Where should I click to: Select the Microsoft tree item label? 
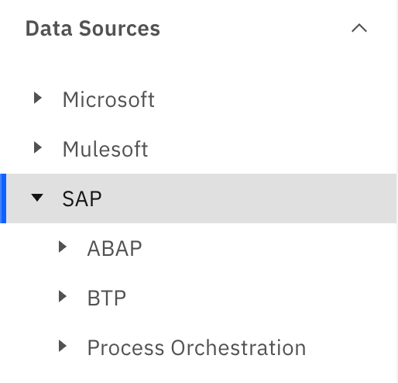(x=108, y=99)
